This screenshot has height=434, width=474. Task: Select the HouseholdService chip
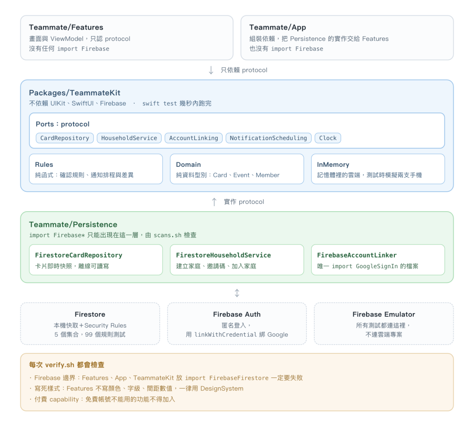coord(129,138)
